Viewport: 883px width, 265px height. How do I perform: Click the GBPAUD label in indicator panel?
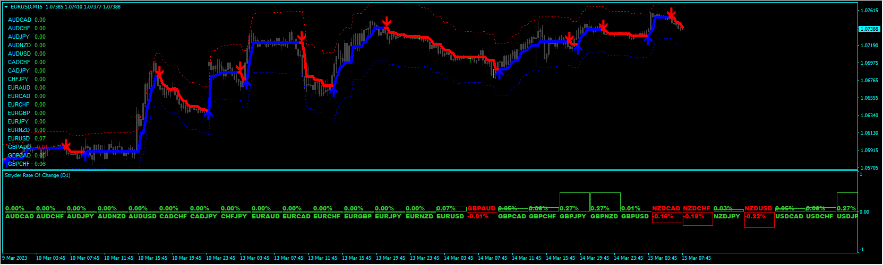coord(481,209)
